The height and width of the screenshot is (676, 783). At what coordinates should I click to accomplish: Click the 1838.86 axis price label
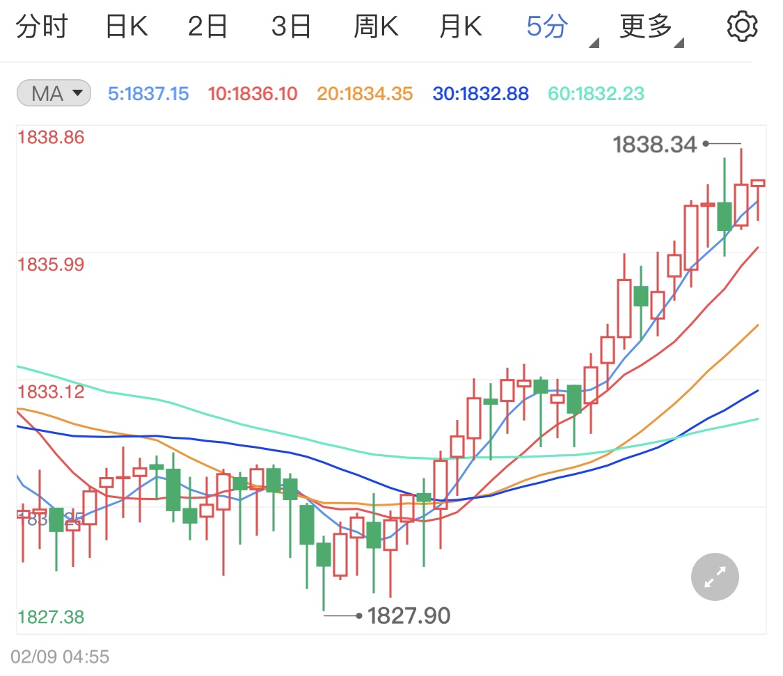(51, 138)
